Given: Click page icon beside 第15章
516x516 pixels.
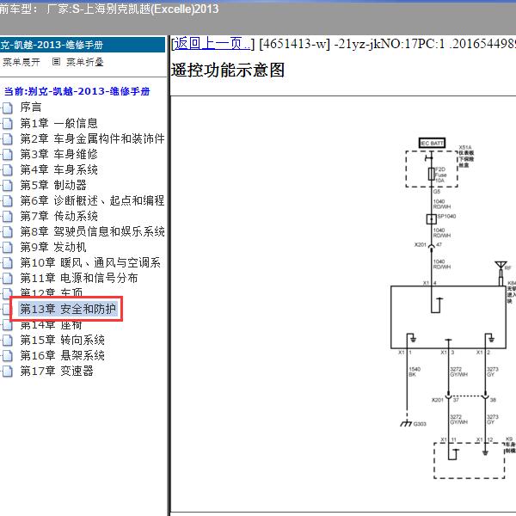Looking at the screenshot, I should click(x=7, y=340).
